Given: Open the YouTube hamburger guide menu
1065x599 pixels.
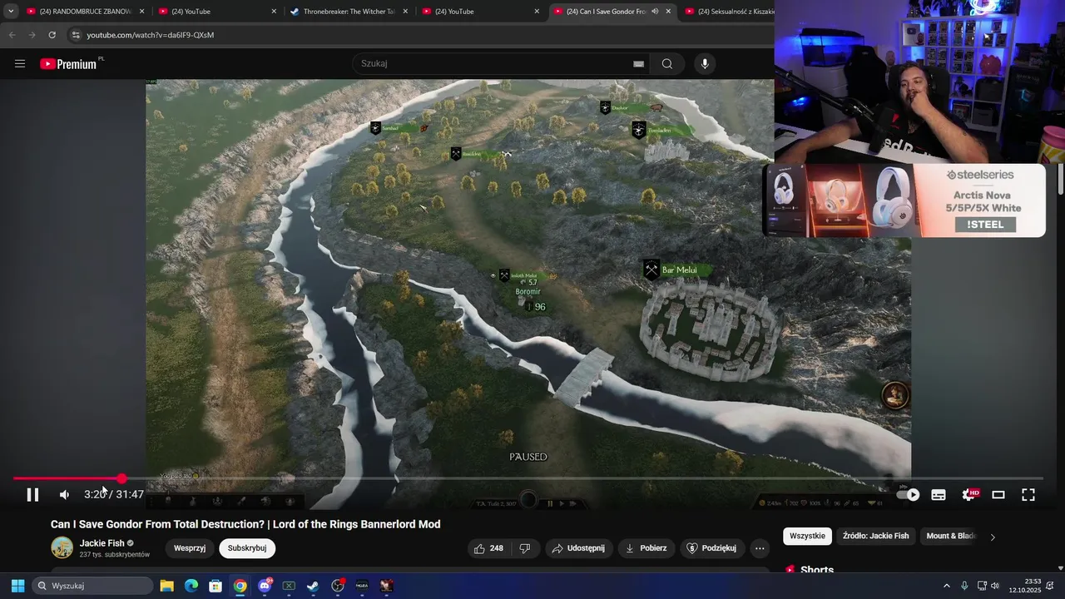Looking at the screenshot, I should (x=20, y=64).
